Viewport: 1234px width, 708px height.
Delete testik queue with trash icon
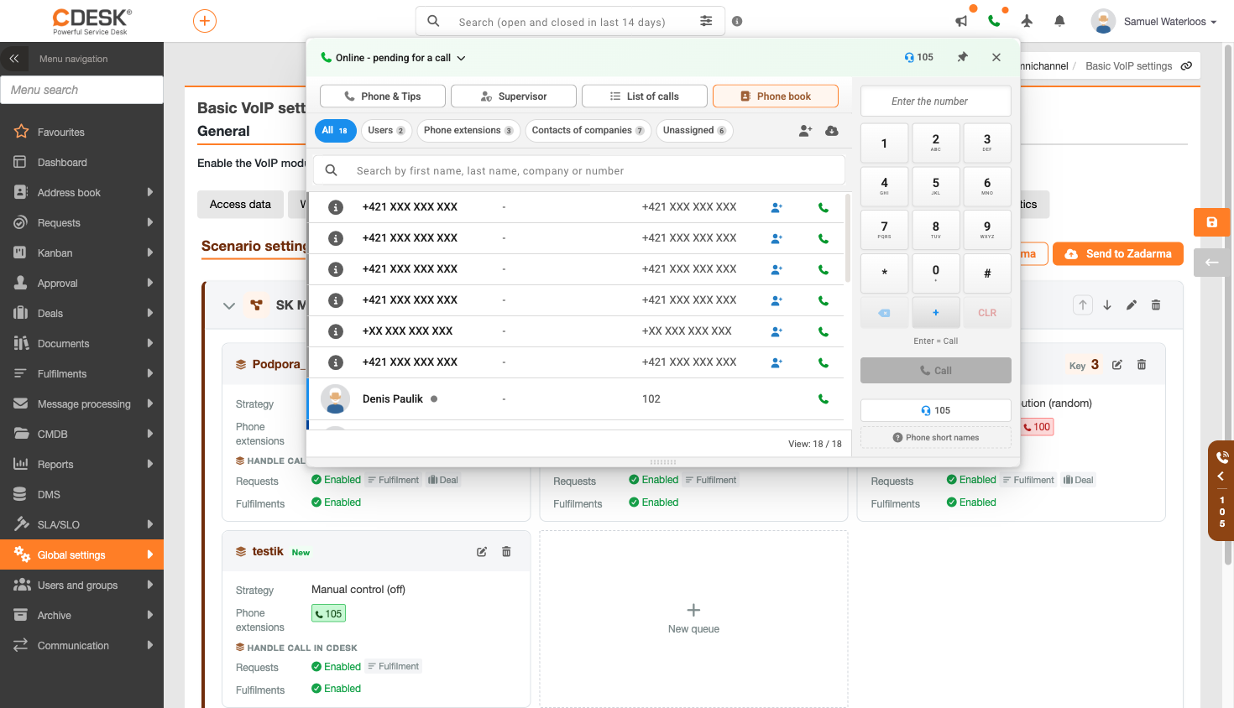[506, 552]
